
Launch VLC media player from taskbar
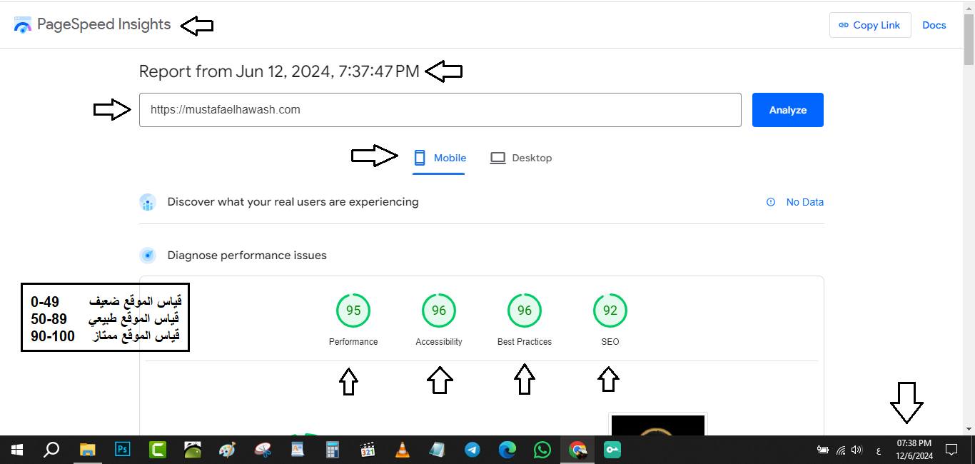coord(403,450)
